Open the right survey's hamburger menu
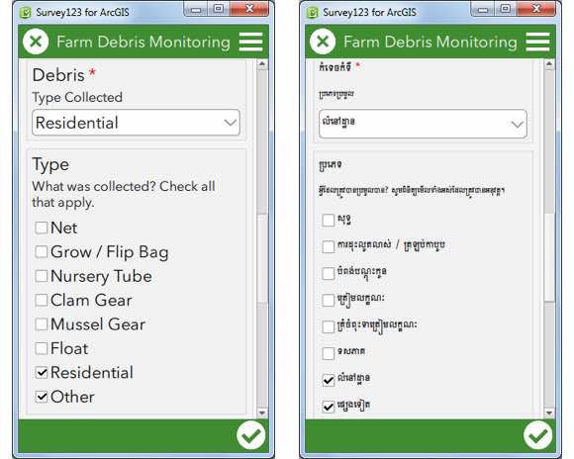This screenshot has width=574, height=459. click(x=537, y=42)
